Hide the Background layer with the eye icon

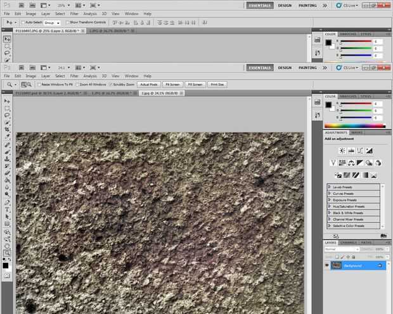pos(327,265)
